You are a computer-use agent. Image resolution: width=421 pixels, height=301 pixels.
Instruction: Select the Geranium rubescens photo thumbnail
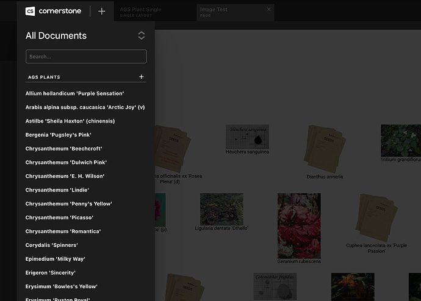pyautogui.click(x=299, y=225)
